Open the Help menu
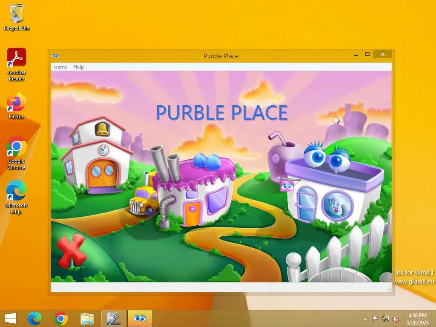436x327 pixels. pyautogui.click(x=78, y=67)
